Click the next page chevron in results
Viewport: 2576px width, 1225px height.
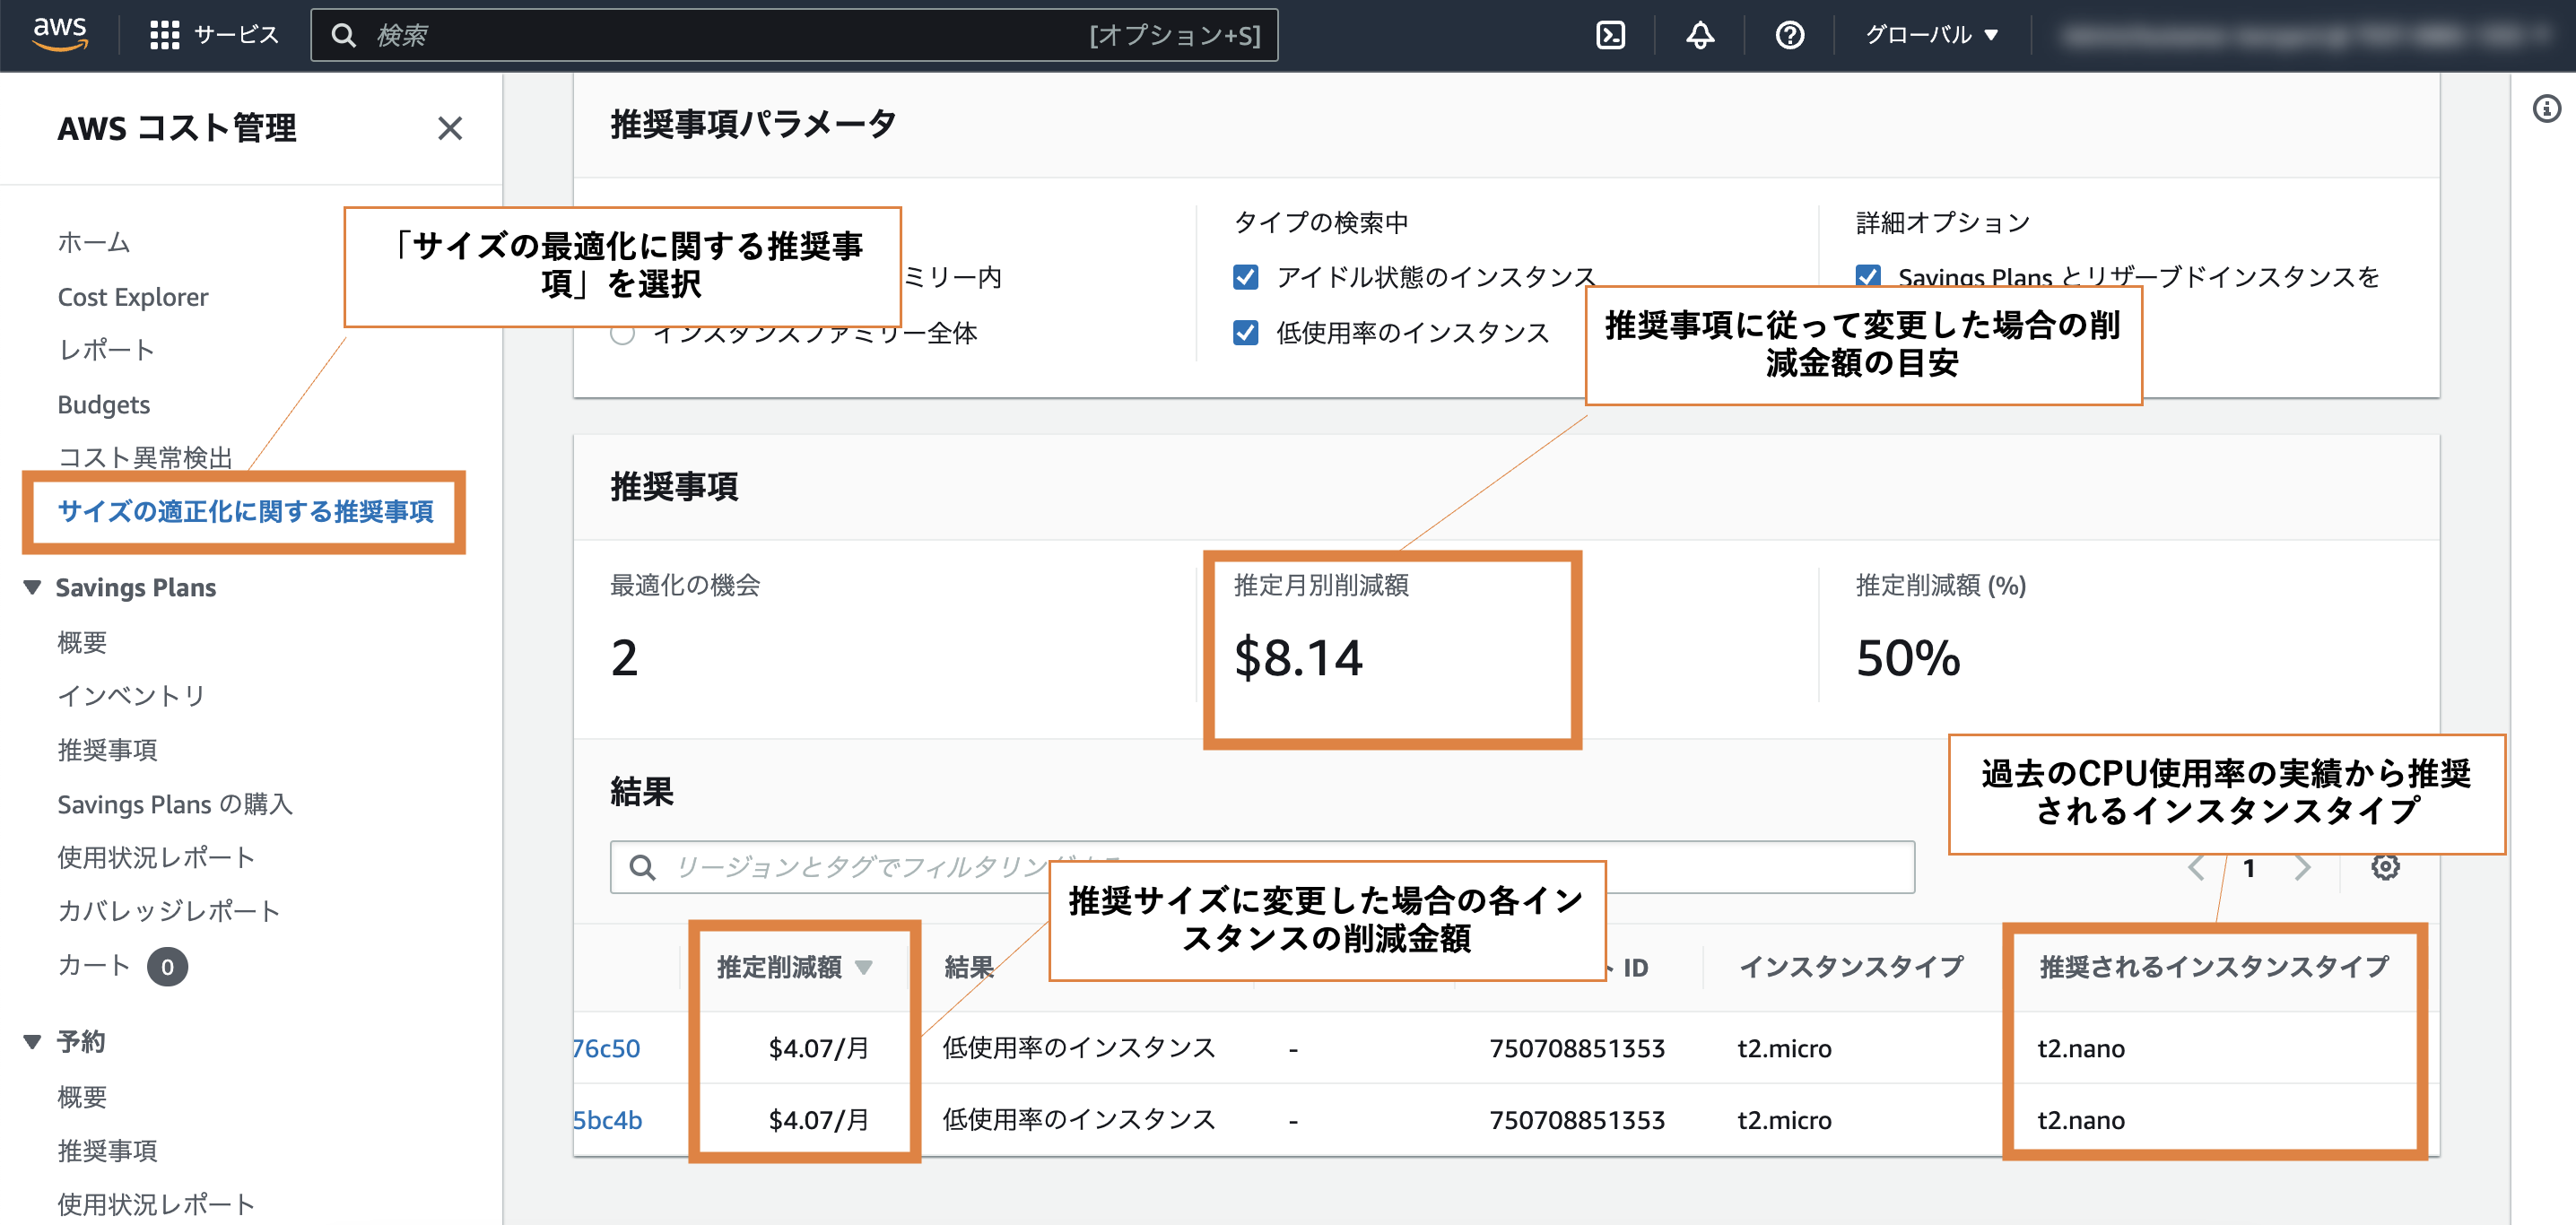click(2304, 867)
